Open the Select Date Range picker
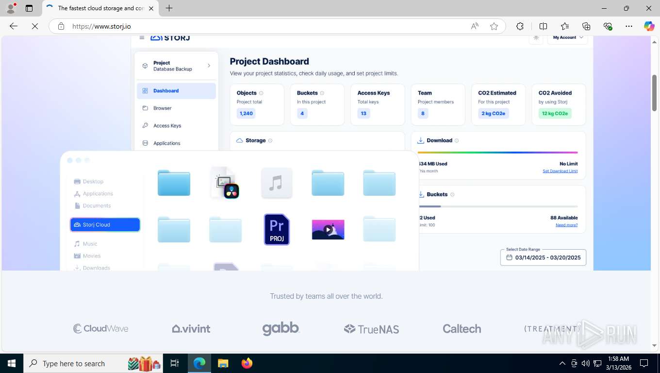Image resolution: width=660 pixels, height=373 pixels. (x=543, y=257)
